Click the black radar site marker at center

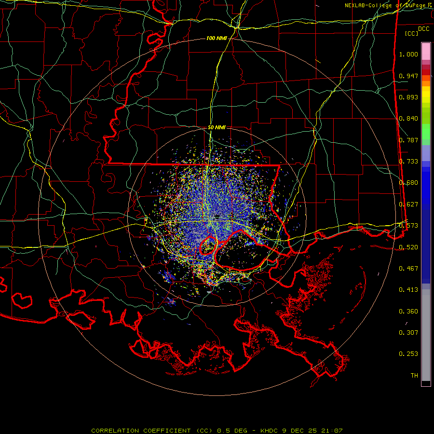(217, 216)
